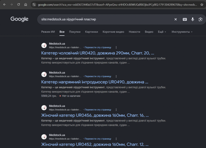
Task: Click the browser forward arrow
Action: tap(12, 5)
